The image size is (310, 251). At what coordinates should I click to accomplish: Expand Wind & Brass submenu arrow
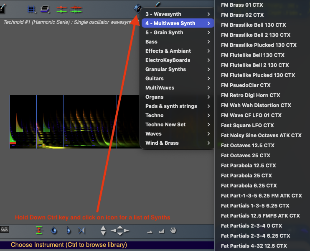(x=208, y=143)
